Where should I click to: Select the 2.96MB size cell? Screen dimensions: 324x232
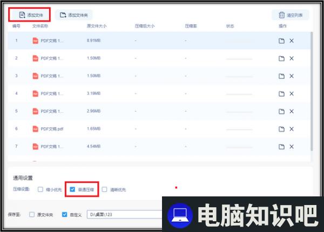[x=93, y=111]
